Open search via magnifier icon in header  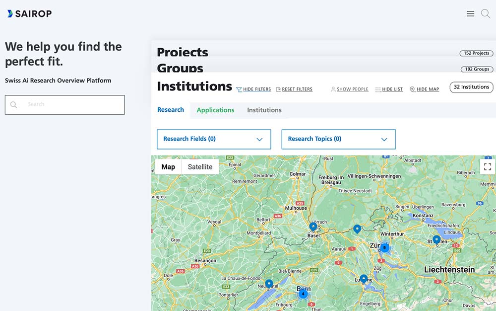click(x=486, y=13)
